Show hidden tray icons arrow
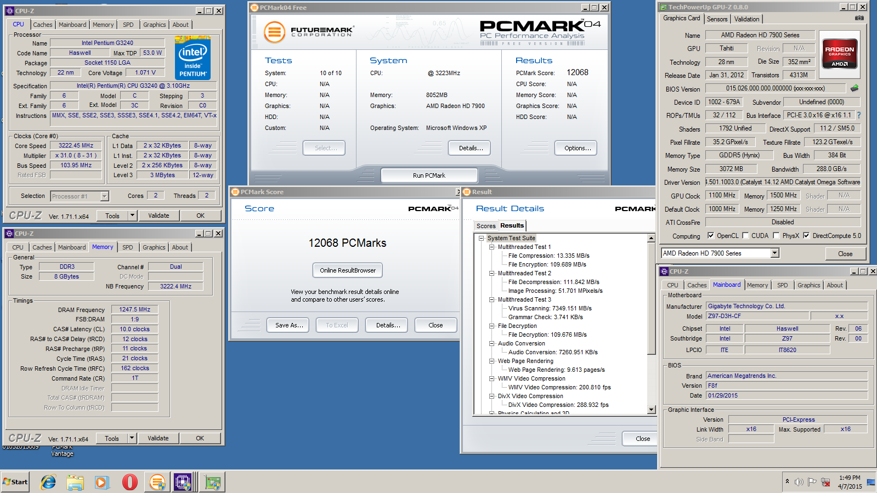Screen dimensions: 877x493 [787, 481]
